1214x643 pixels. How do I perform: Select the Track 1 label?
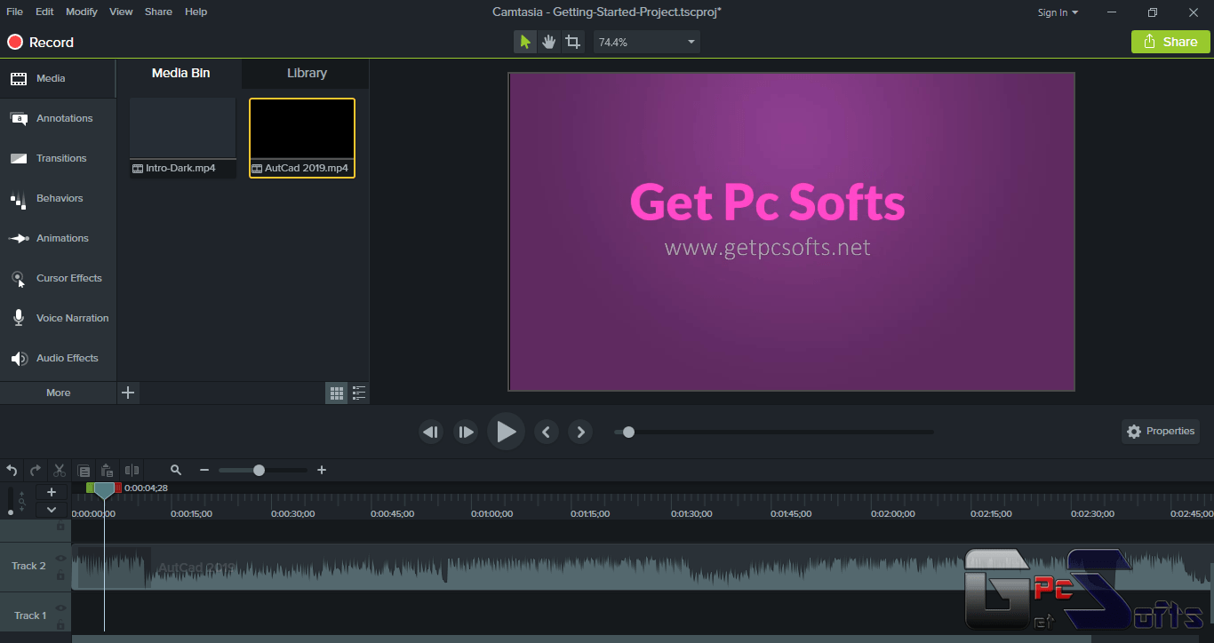(30, 615)
